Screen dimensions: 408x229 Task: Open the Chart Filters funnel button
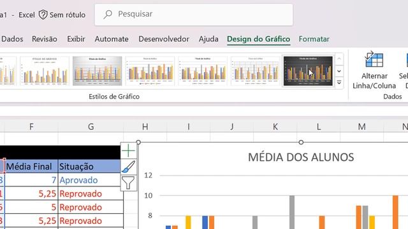point(128,183)
